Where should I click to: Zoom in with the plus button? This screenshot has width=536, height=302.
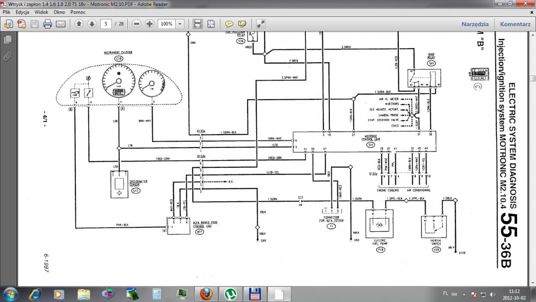(x=149, y=24)
